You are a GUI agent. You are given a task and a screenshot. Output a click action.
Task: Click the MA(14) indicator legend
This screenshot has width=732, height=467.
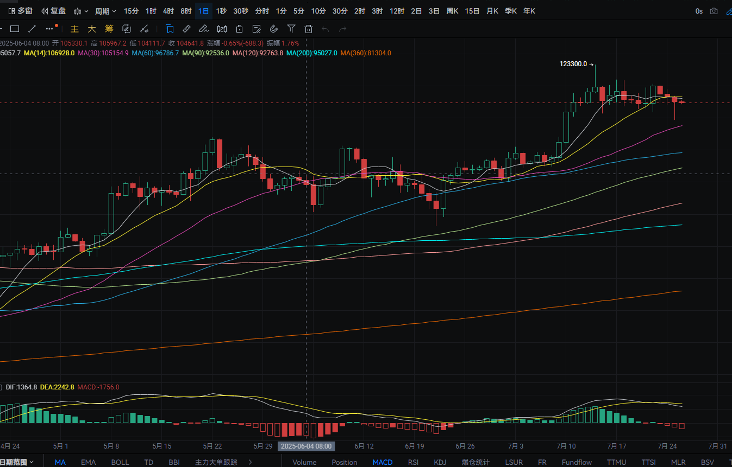tap(49, 53)
